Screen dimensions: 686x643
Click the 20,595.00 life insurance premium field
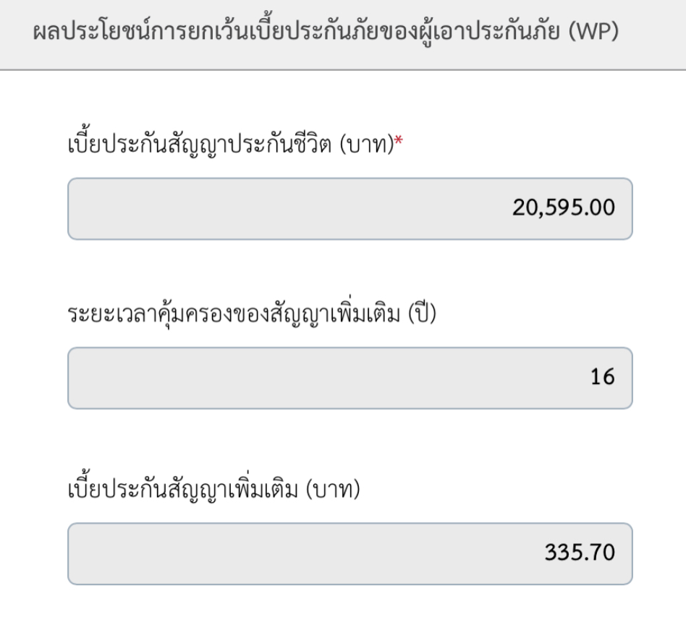(350, 209)
